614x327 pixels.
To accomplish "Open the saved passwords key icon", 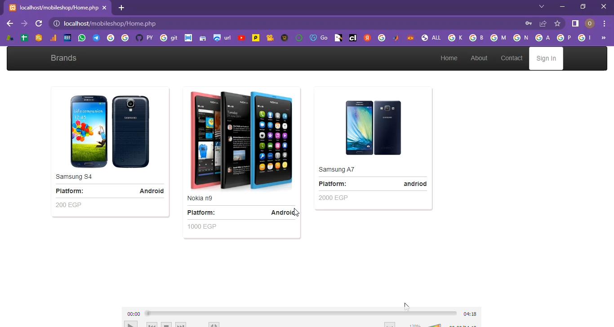I will [x=529, y=23].
